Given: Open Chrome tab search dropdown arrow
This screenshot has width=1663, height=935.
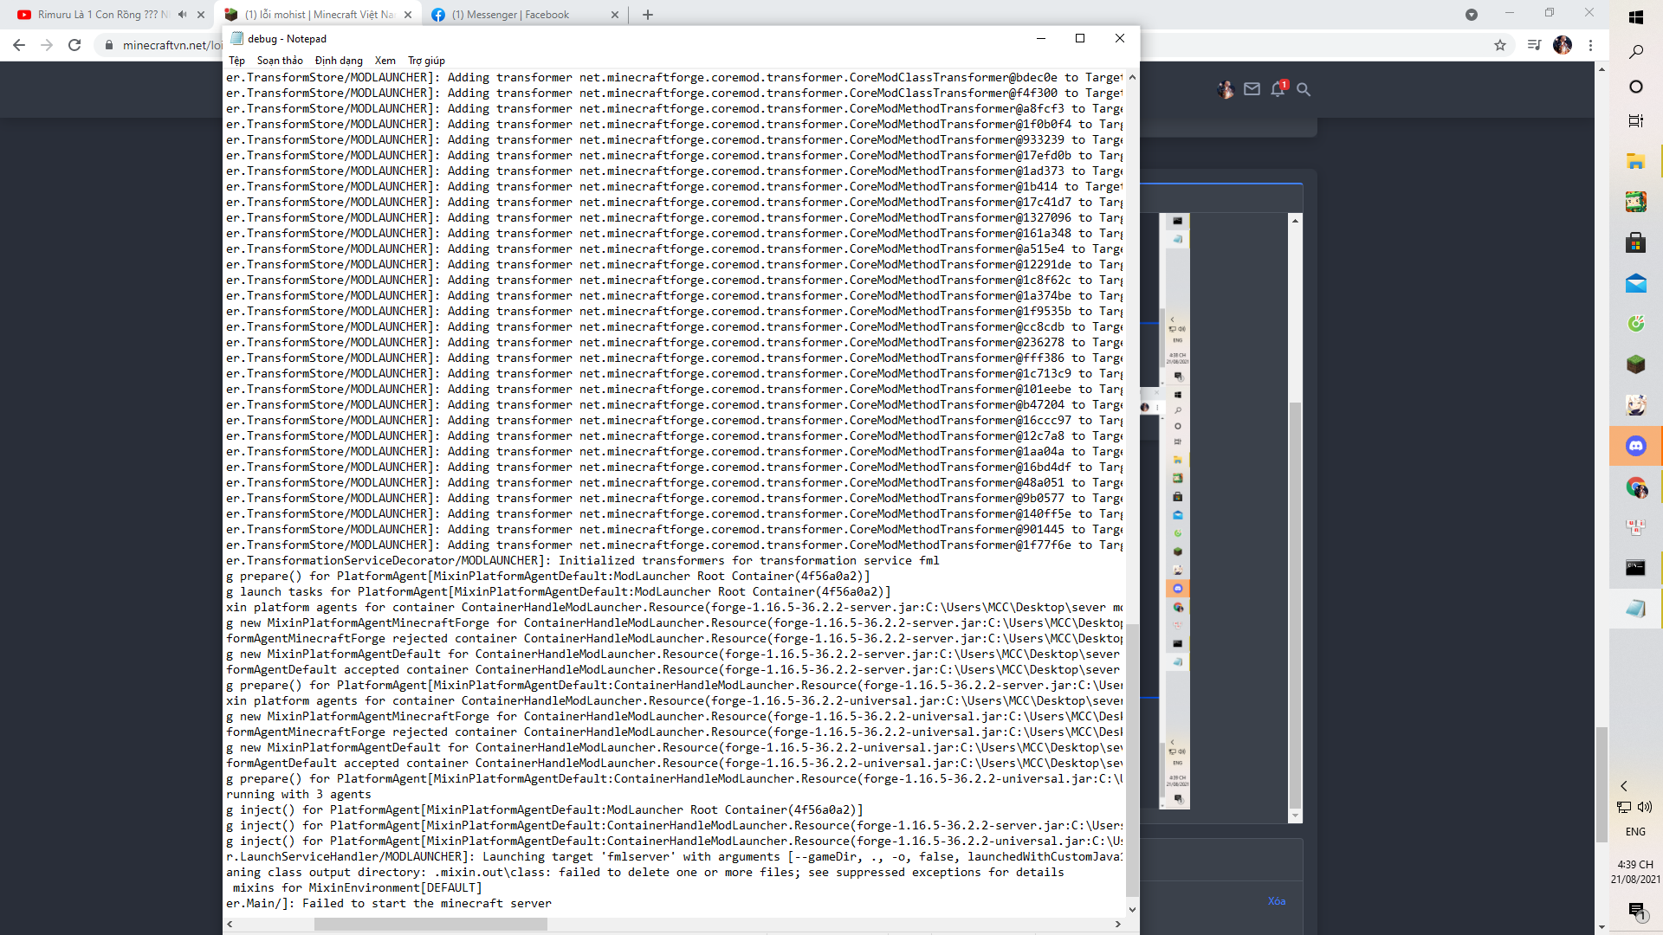Looking at the screenshot, I should point(1471,15).
